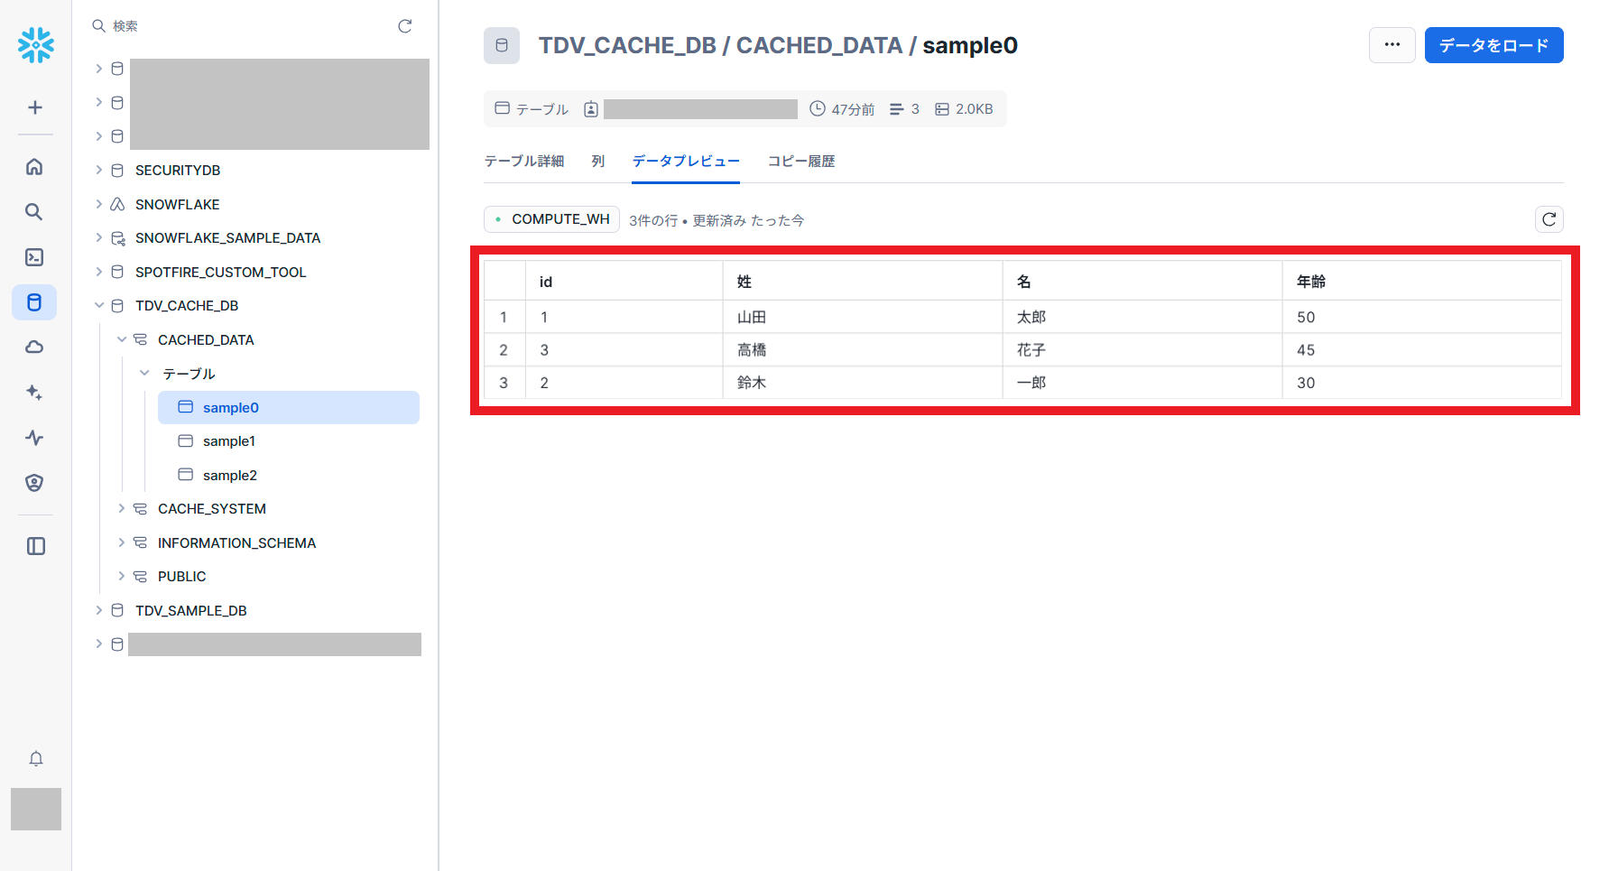Select the sample0 table in the tree
Image resolution: width=1609 pixels, height=871 pixels.
pyautogui.click(x=289, y=407)
